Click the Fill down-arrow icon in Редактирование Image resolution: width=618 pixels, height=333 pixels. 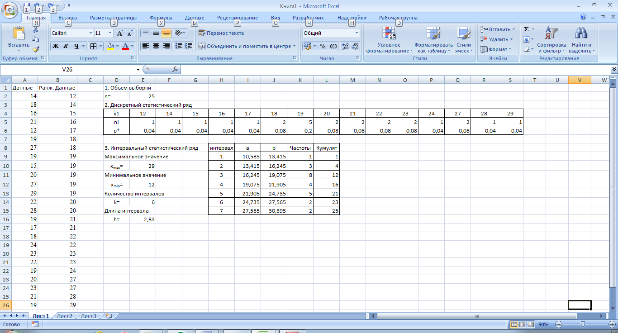(x=526, y=39)
